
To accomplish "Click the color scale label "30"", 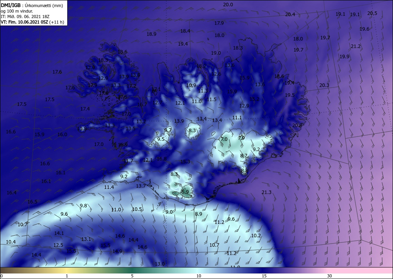I will point(330,276).
